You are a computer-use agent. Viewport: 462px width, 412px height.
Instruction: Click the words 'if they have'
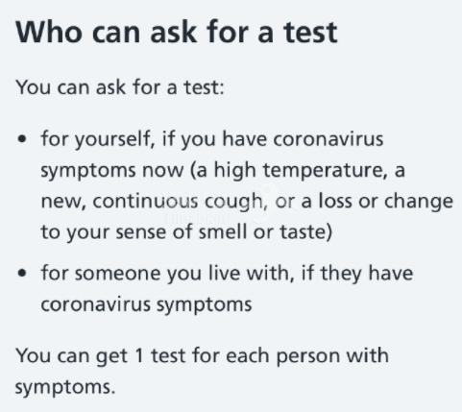(357, 273)
